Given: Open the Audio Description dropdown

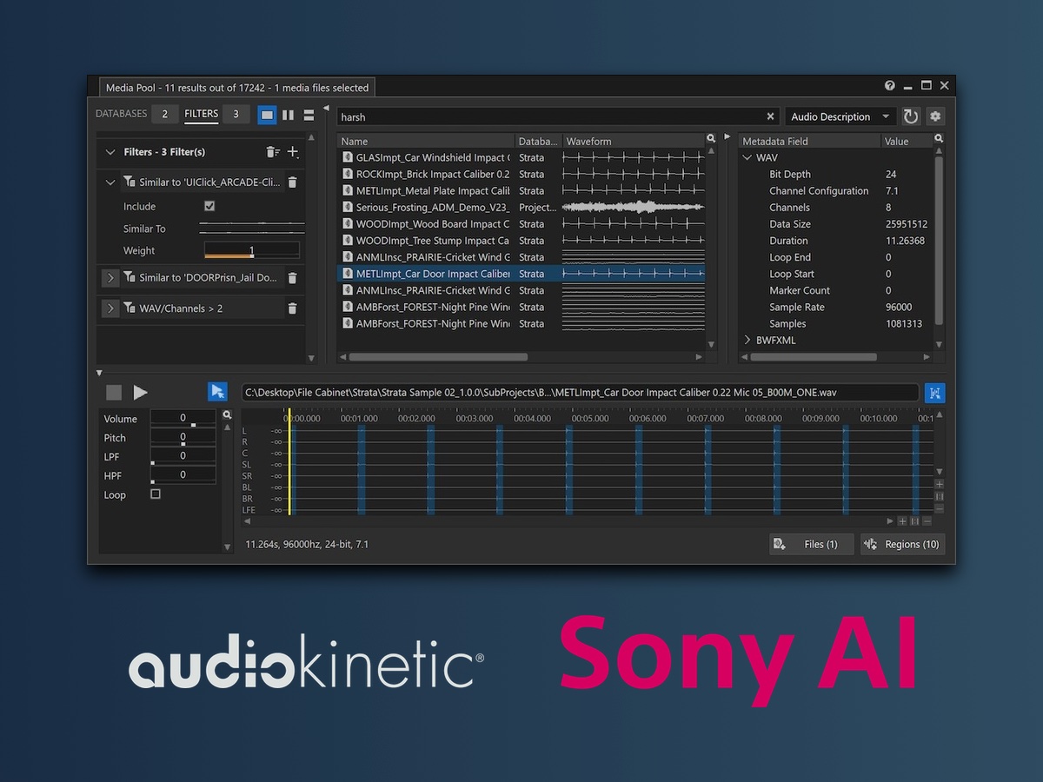Looking at the screenshot, I should click(839, 116).
